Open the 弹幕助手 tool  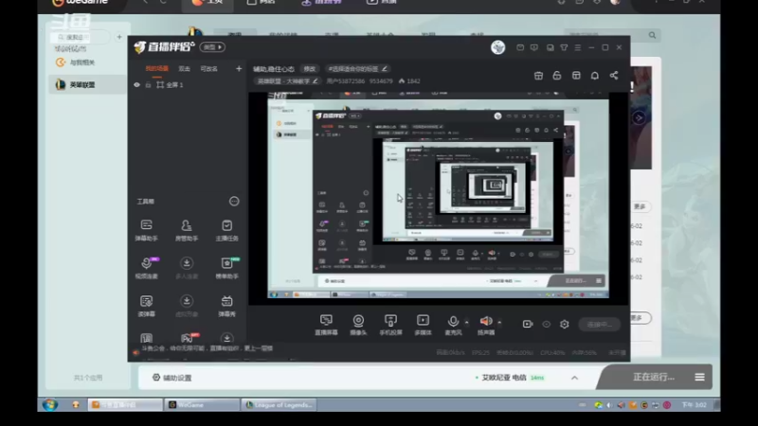tap(146, 230)
